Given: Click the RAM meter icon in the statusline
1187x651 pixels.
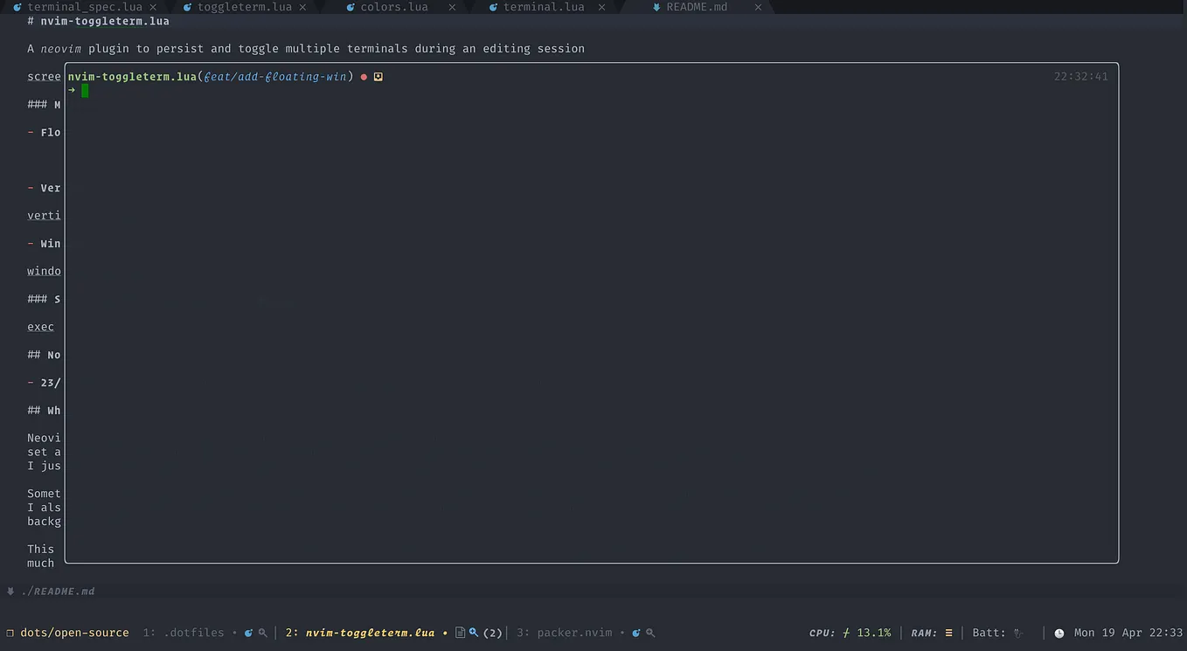Looking at the screenshot, I should (948, 632).
